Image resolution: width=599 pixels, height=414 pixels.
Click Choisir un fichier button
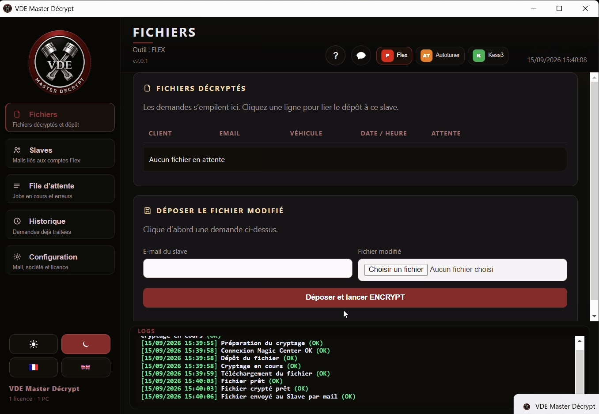click(396, 270)
